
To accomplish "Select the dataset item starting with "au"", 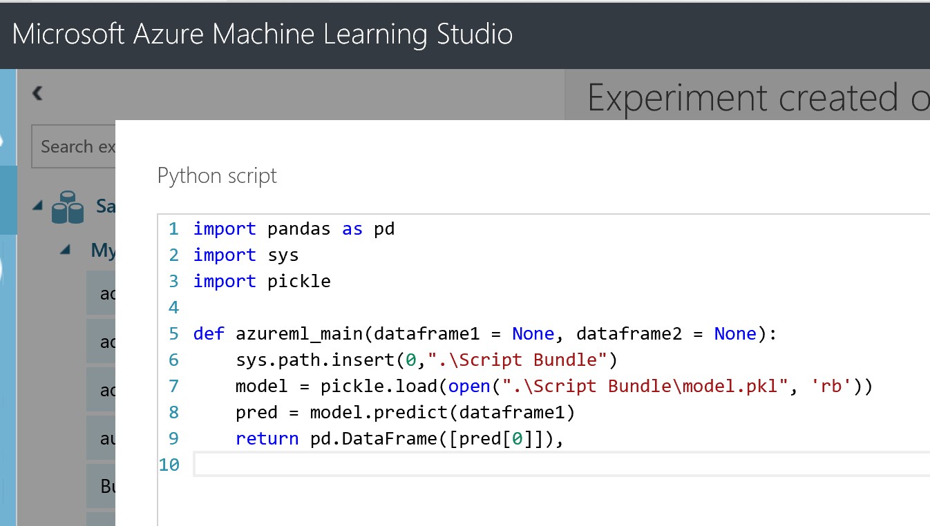I will (101, 438).
